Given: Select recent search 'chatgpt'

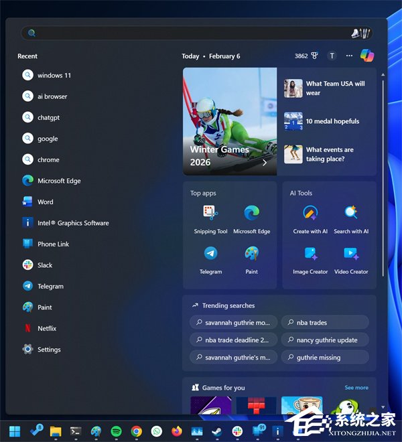Looking at the screenshot, I should 41,118.
